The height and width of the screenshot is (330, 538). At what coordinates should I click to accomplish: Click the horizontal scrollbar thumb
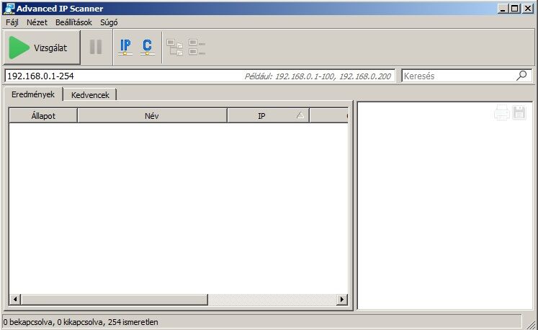(115, 300)
